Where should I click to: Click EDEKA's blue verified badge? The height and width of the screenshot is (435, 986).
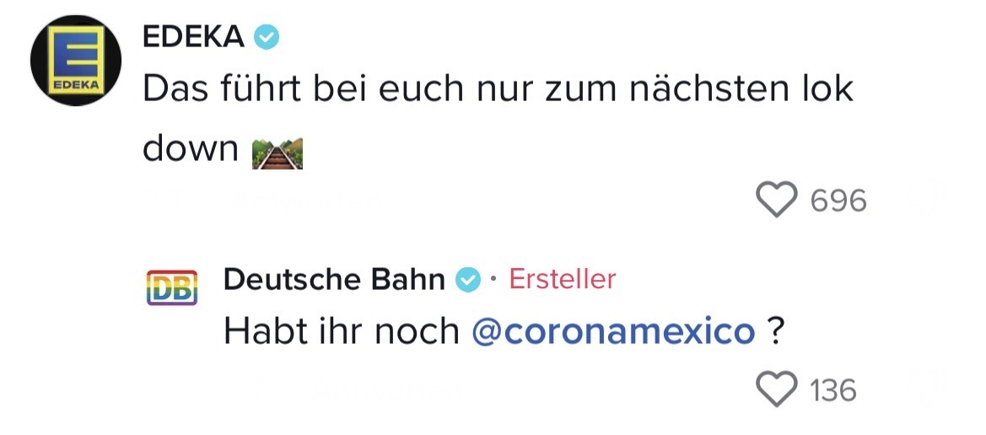point(267,37)
